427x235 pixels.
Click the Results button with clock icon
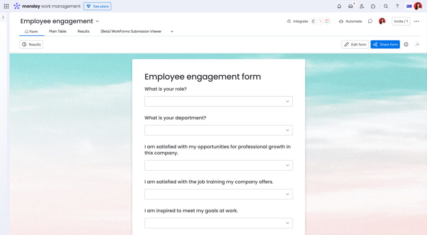pyautogui.click(x=31, y=44)
